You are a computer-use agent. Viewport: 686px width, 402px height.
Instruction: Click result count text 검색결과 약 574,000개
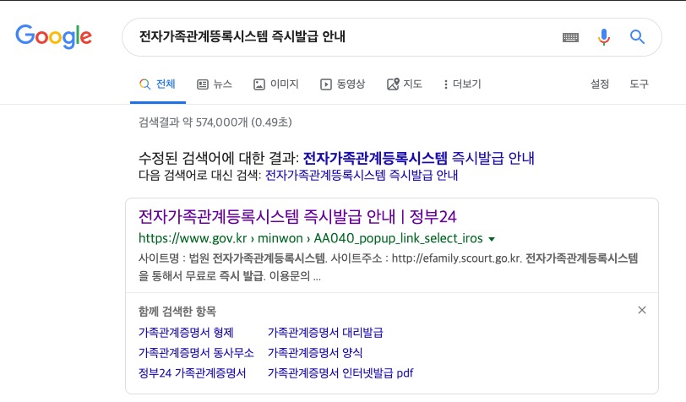pyautogui.click(x=215, y=122)
